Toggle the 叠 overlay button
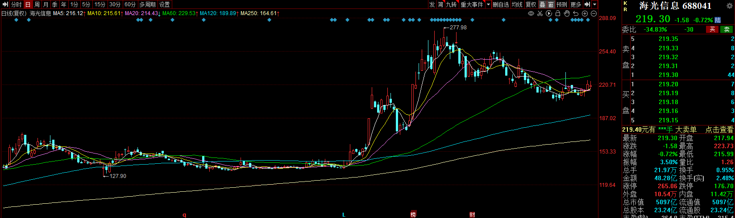Screen dimensions: 735x218 (x=542, y=4)
